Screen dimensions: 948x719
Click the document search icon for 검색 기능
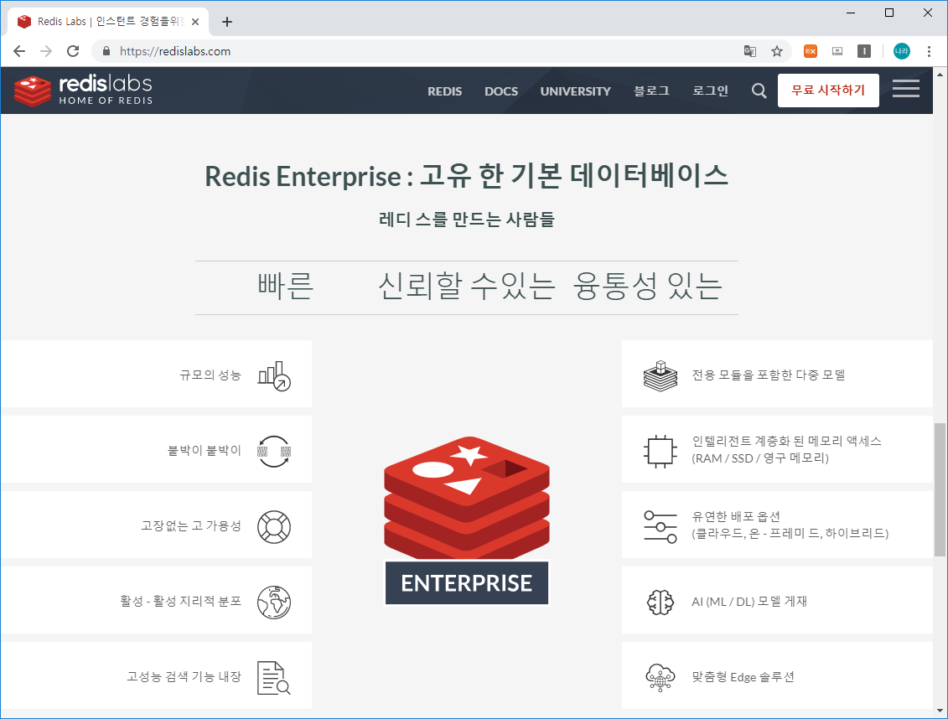274,677
